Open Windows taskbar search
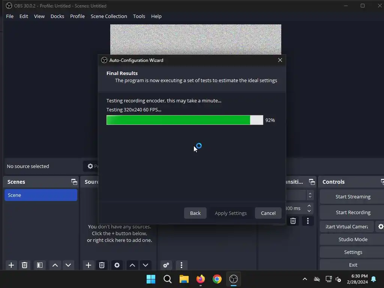 click(168, 279)
